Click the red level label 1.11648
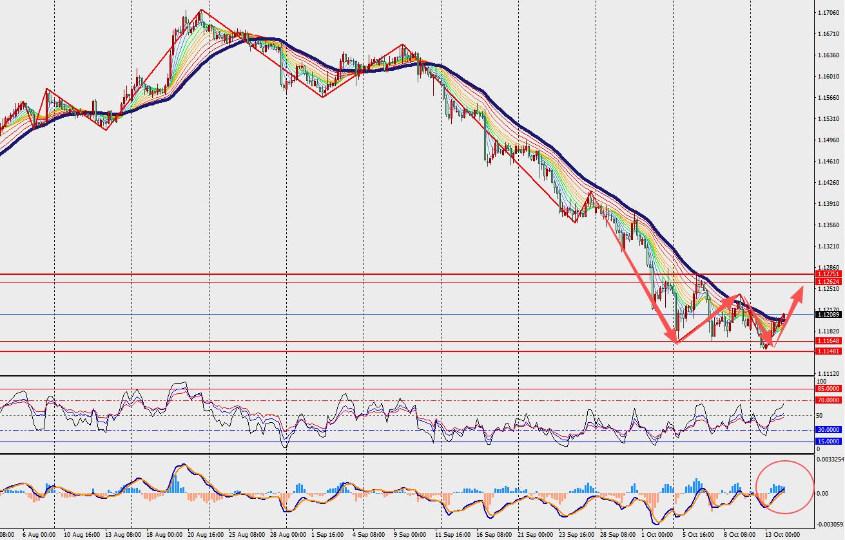Viewport: 845px width, 540px height. pyautogui.click(x=828, y=341)
